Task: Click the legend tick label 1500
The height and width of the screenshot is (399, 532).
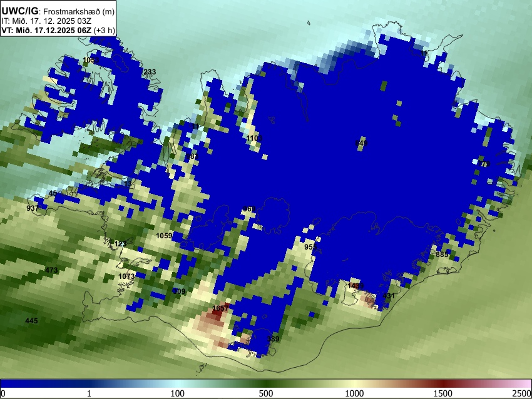Action: [443, 393]
